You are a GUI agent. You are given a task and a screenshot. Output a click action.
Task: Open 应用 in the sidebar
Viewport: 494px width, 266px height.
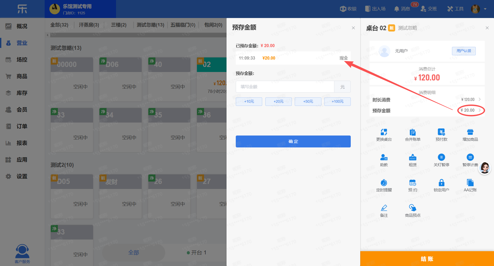click(22, 160)
